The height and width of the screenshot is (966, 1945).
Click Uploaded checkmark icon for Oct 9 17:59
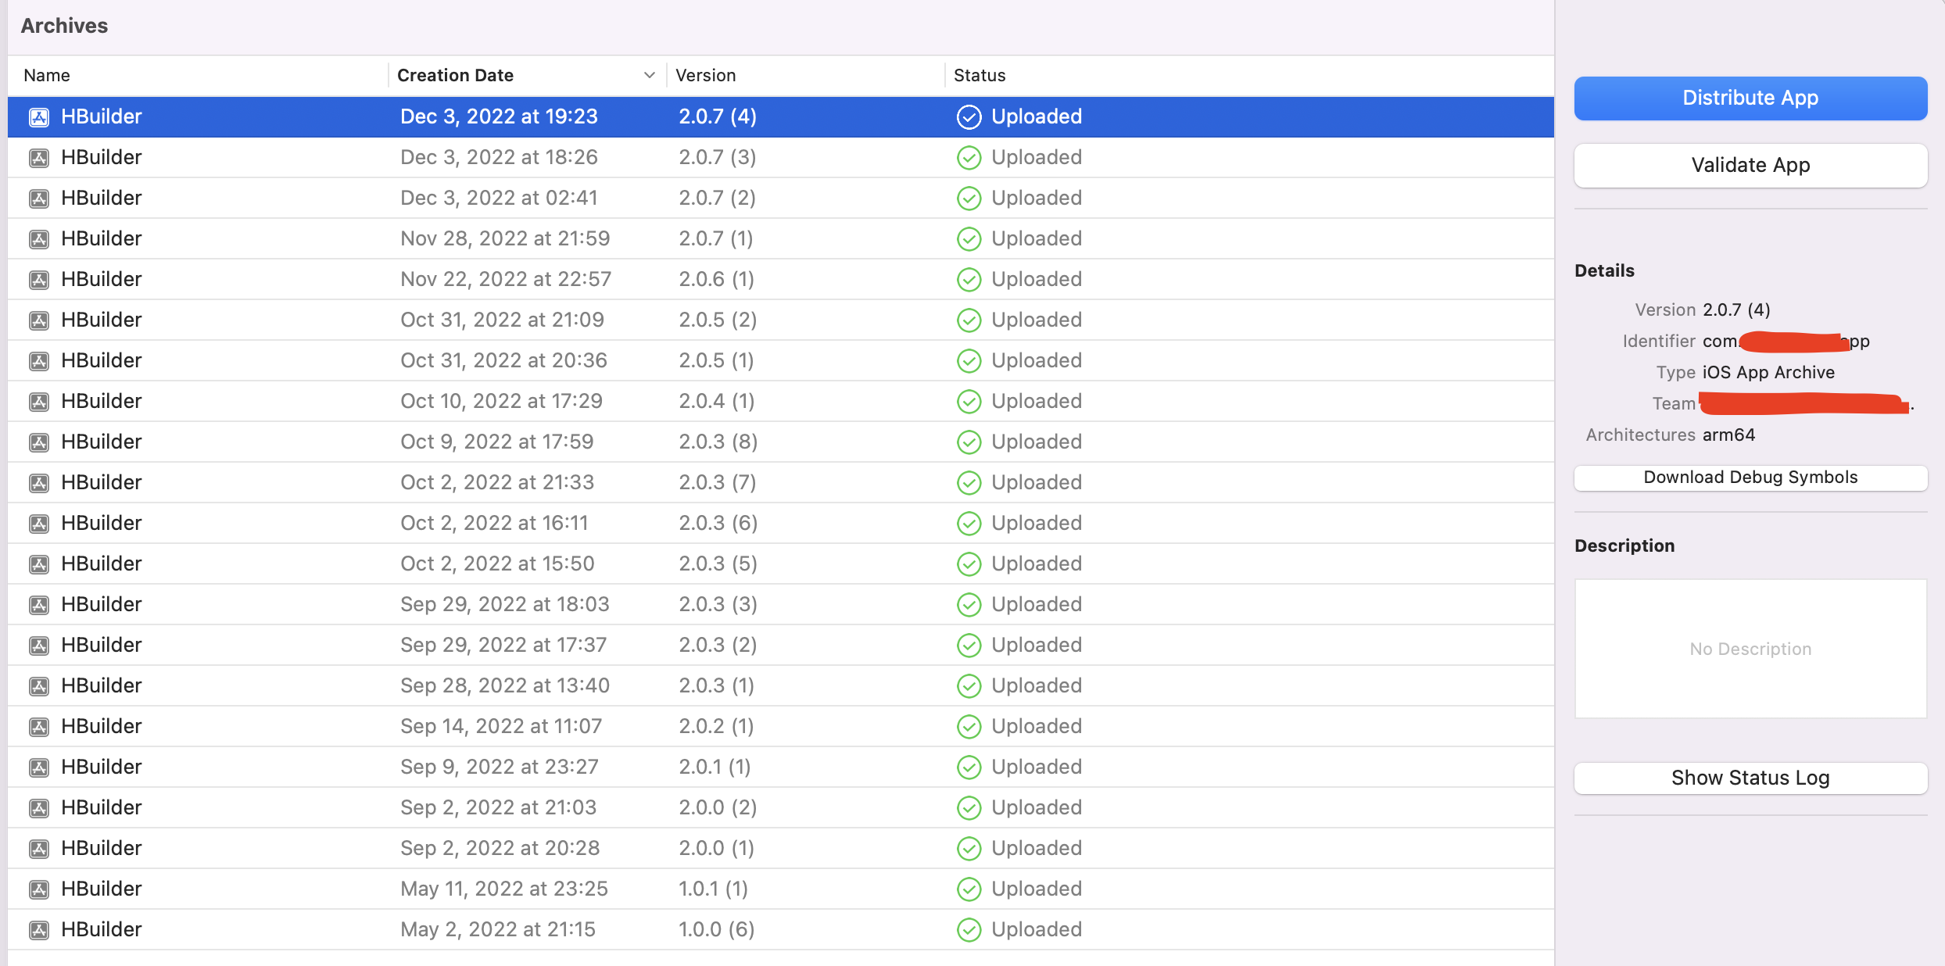969,442
